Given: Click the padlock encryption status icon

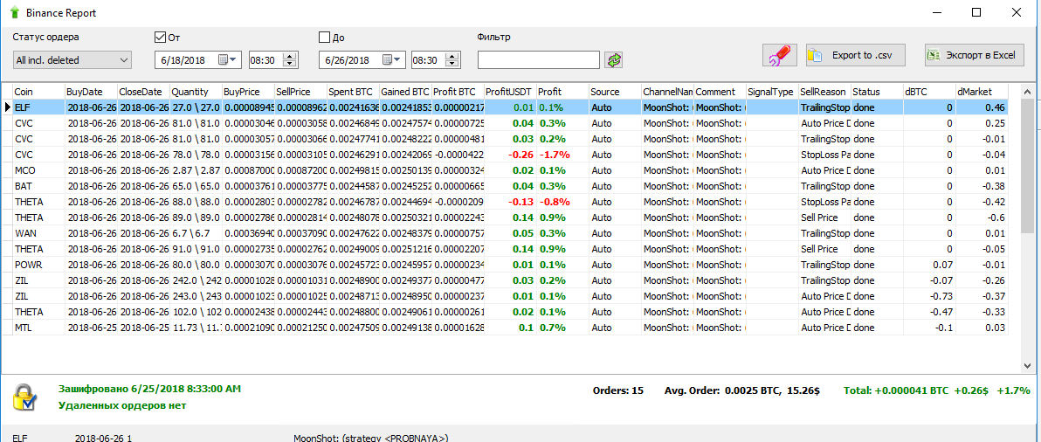Looking at the screenshot, I should (25, 397).
